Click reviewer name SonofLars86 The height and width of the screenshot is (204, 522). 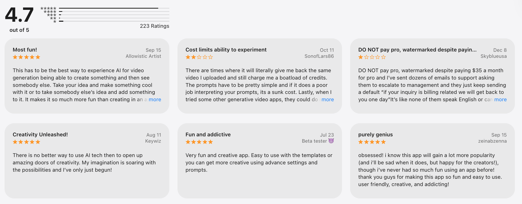[319, 56]
